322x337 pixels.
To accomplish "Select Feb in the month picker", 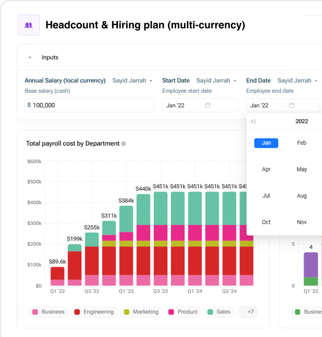I will pos(301,143).
